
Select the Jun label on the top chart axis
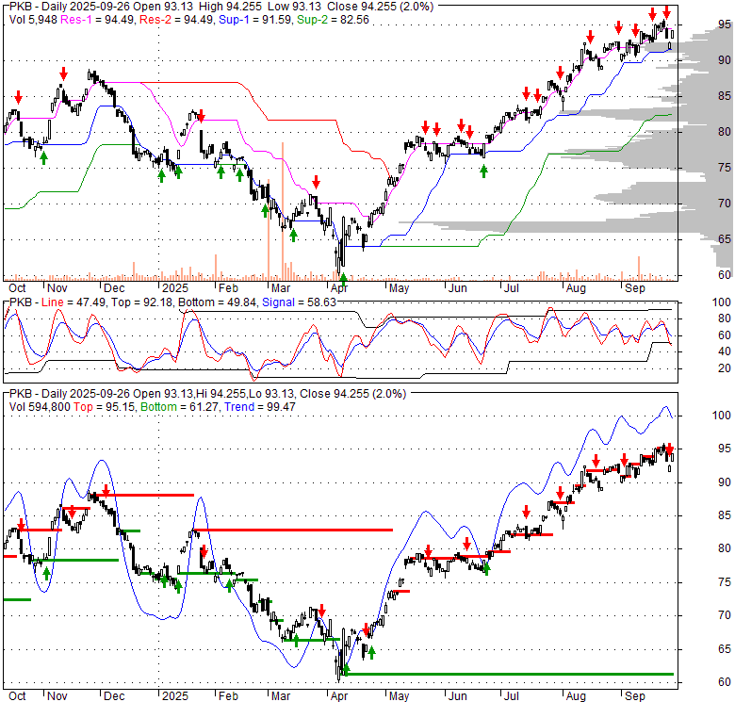click(x=458, y=288)
